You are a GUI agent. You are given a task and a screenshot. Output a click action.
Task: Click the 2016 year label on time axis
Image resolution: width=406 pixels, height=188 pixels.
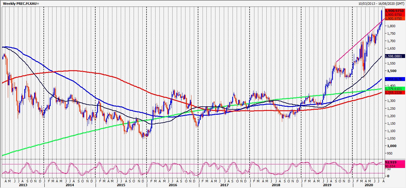(173, 185)
